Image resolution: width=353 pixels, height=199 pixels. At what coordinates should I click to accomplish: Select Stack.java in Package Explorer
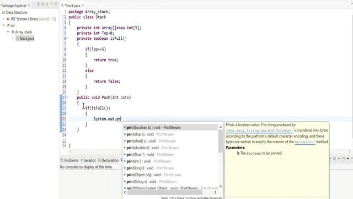pos(27,39)
